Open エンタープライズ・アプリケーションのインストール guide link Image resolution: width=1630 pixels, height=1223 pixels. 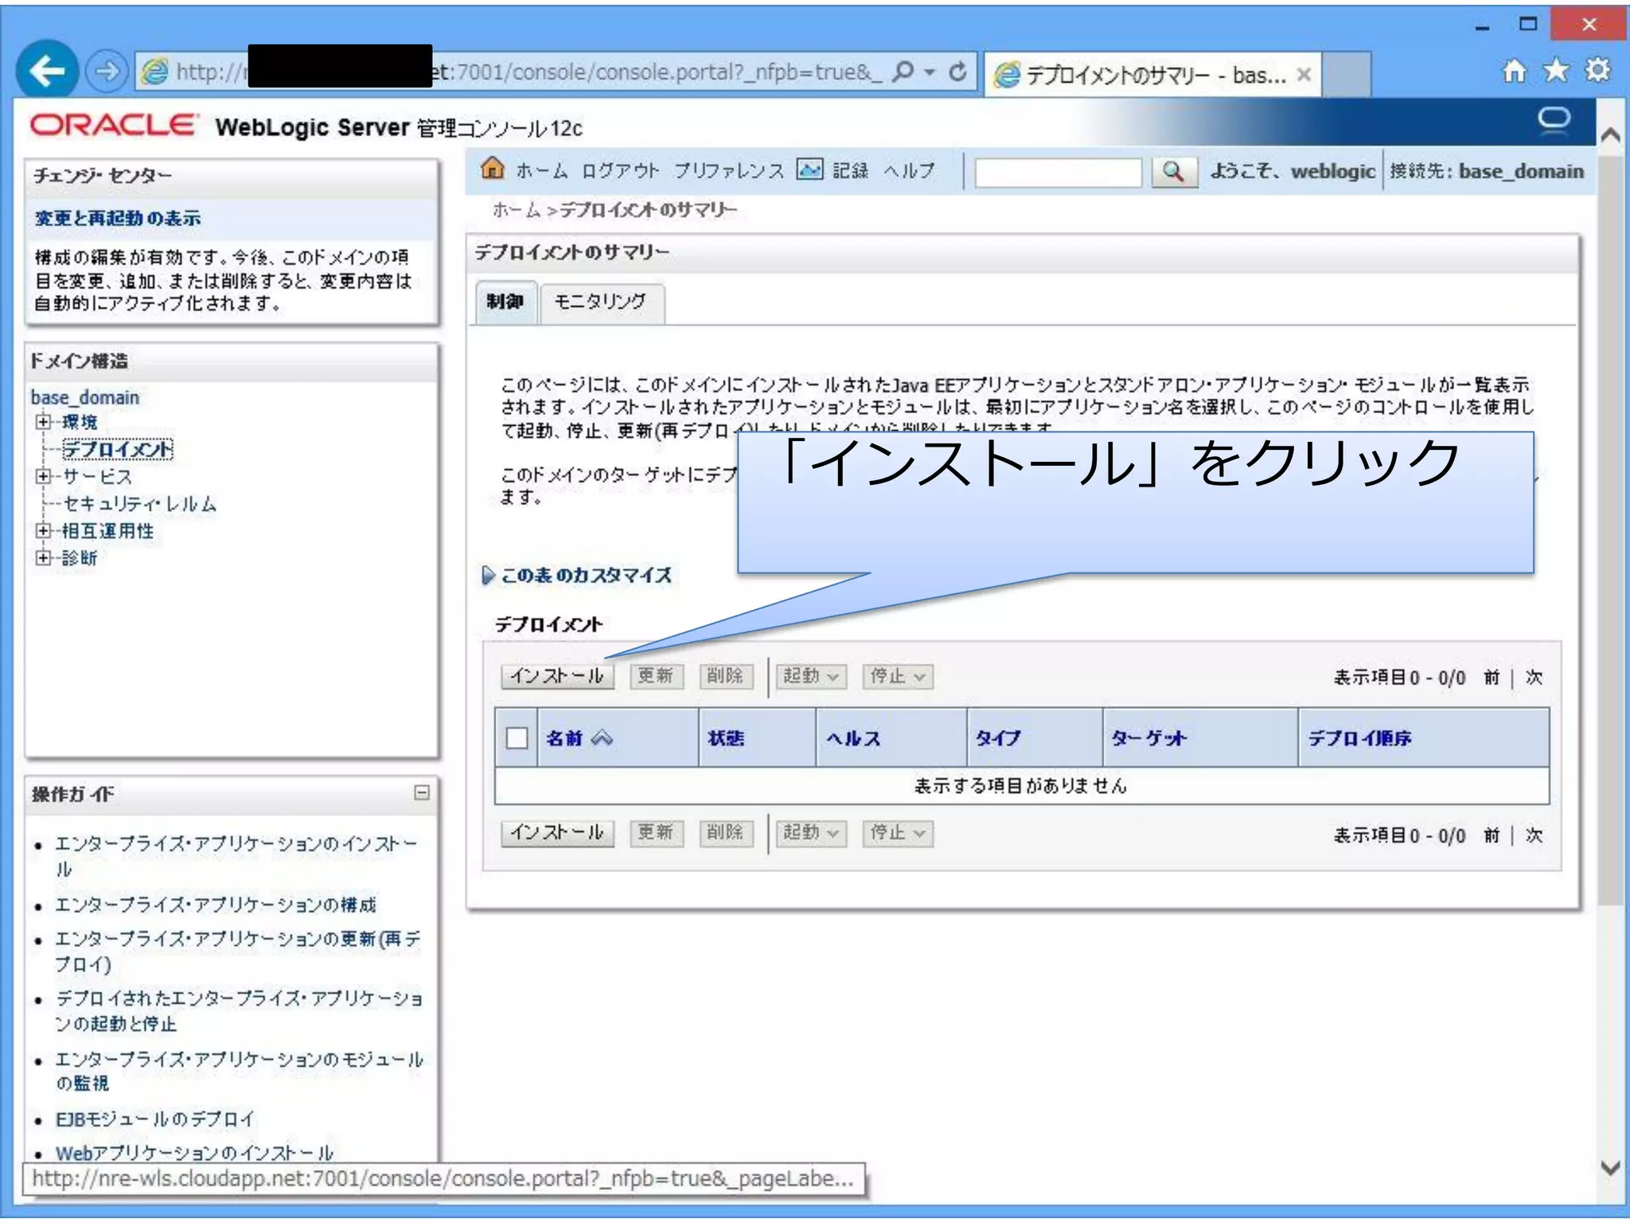click(x=236, y=856)
